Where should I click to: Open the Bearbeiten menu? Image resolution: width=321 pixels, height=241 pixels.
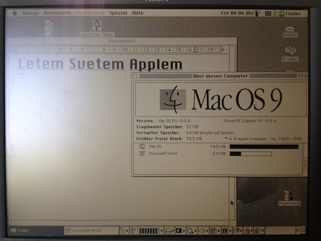point(57,13)
